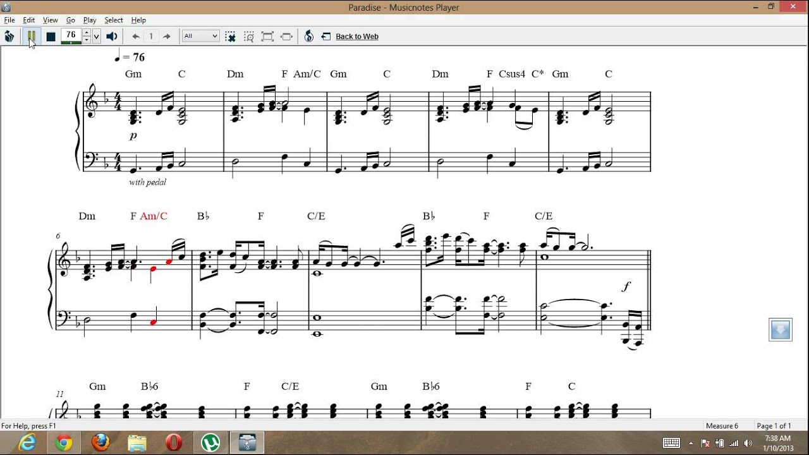Stop playback with the stop button
Screen dimensions: 809x455
(51, 37)
